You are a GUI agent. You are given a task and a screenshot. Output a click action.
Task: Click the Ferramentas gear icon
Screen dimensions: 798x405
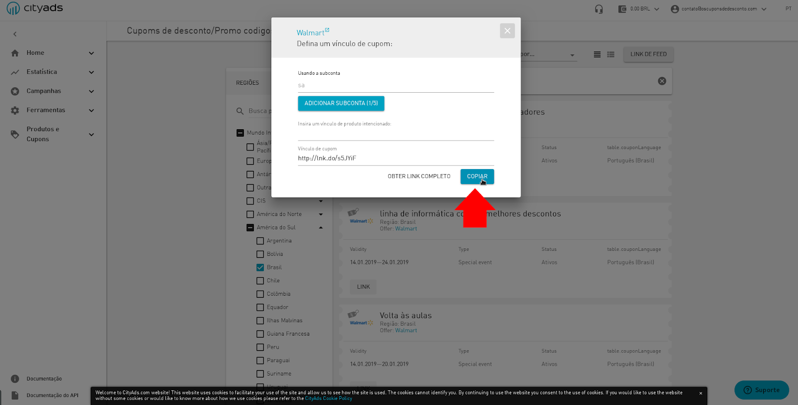[x=15, y=110]
